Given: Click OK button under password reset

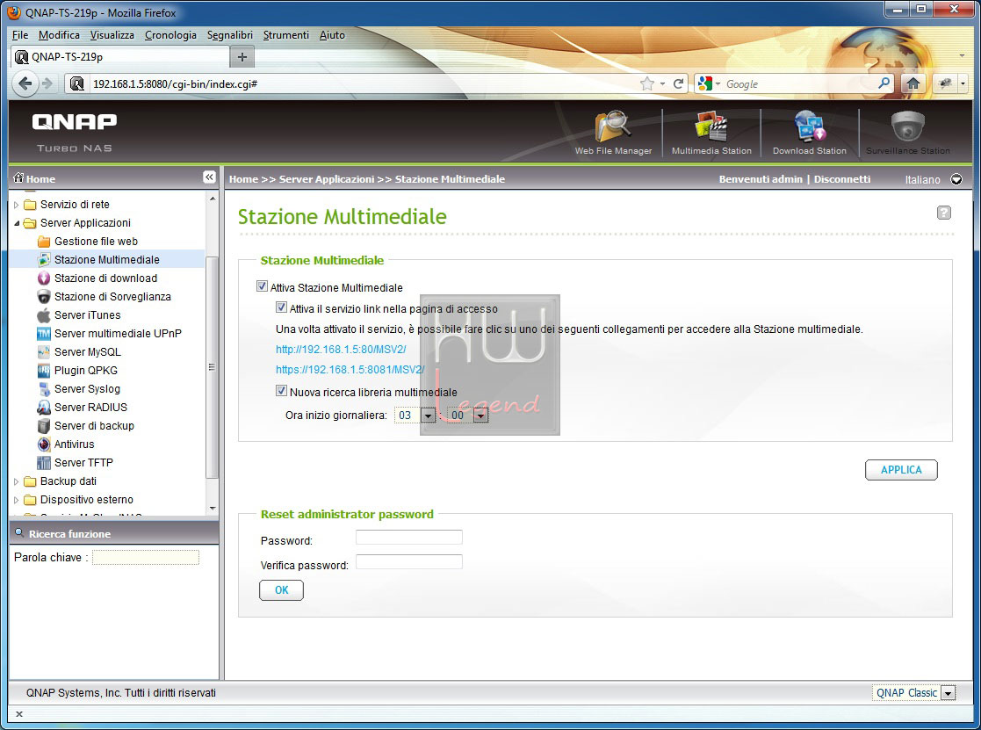Looking at the screenshot, I should tap(282, 589).
